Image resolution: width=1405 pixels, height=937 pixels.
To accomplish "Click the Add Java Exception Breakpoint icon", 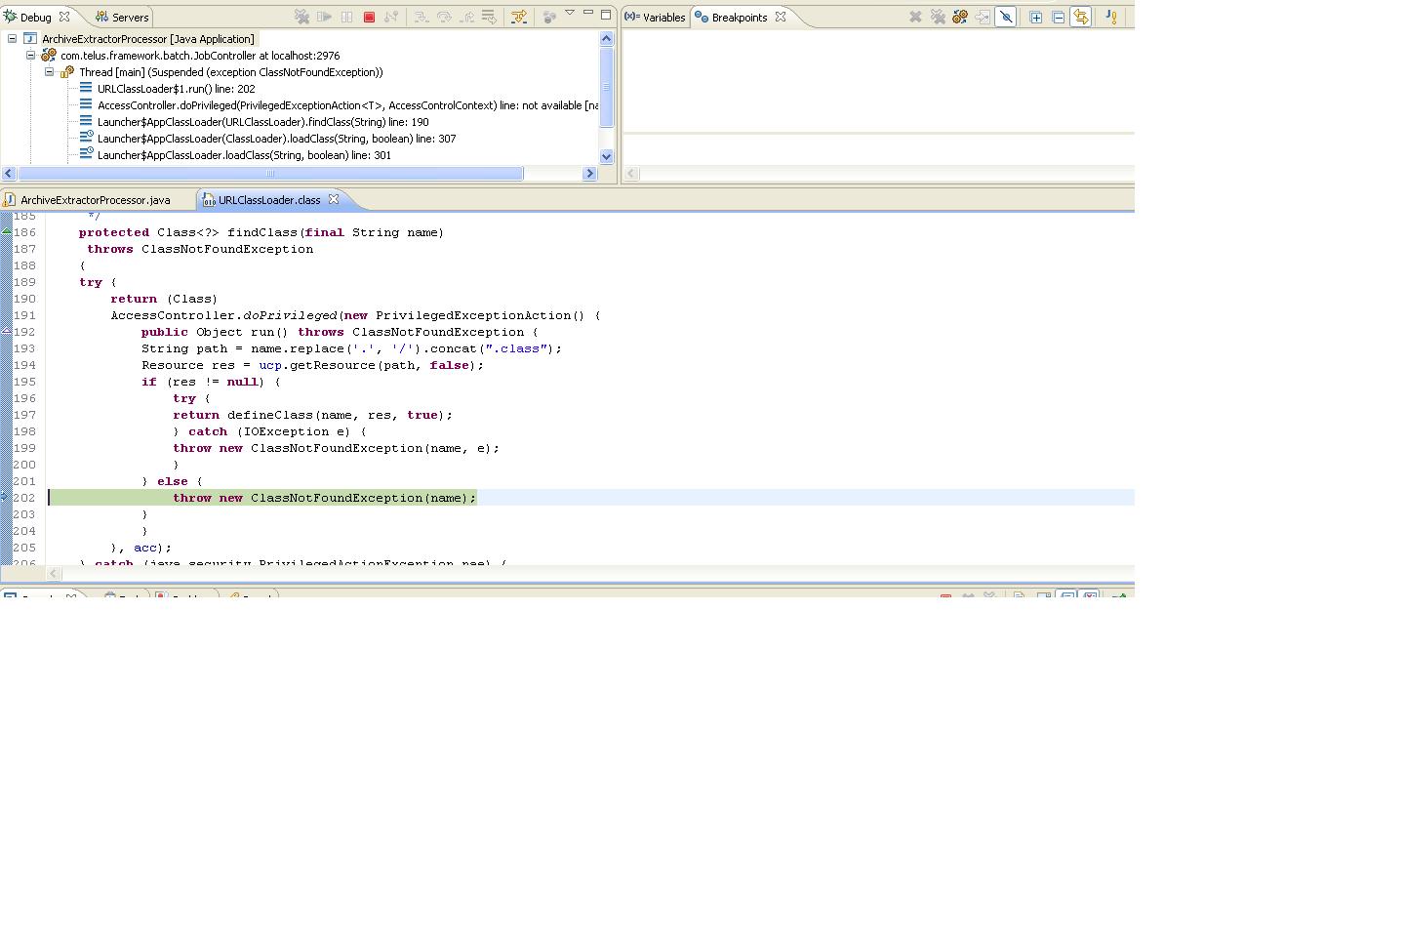I will 1110,17.
